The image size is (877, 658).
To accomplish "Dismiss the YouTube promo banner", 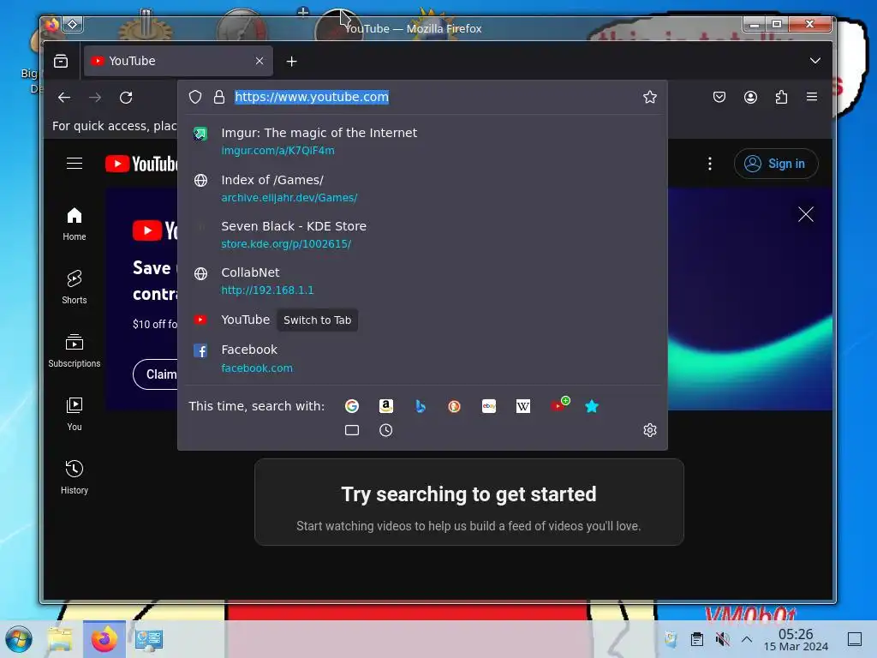I will [805, 214].
